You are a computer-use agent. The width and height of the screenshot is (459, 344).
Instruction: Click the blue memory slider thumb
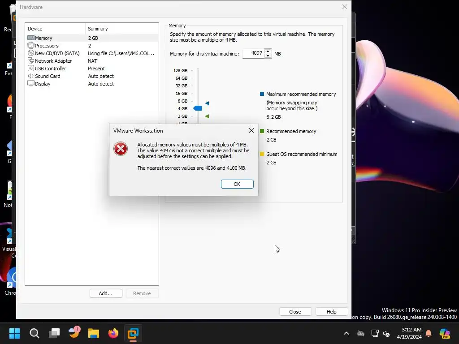pos(198,108)
